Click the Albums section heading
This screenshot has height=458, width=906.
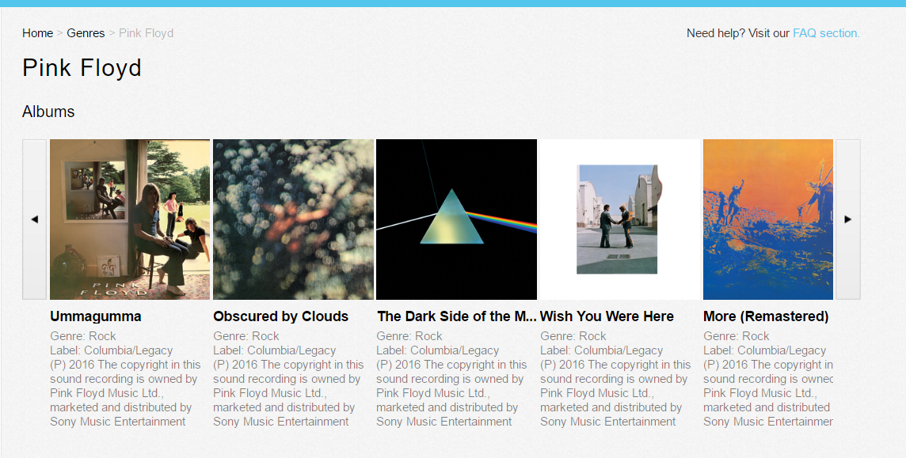click(48, 112)
